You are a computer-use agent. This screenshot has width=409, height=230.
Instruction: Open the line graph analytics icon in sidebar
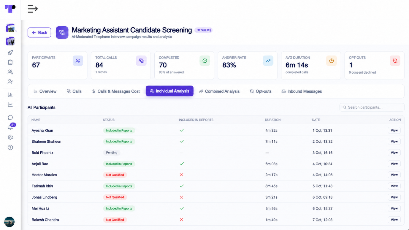[10, 104]
